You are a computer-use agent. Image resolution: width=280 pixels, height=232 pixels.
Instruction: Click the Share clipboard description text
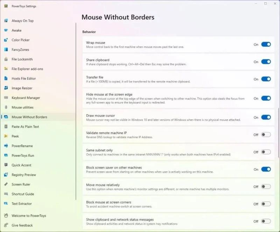[136, 64]
